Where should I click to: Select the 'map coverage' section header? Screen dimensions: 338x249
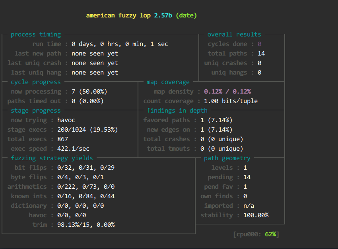click(168, 82)
